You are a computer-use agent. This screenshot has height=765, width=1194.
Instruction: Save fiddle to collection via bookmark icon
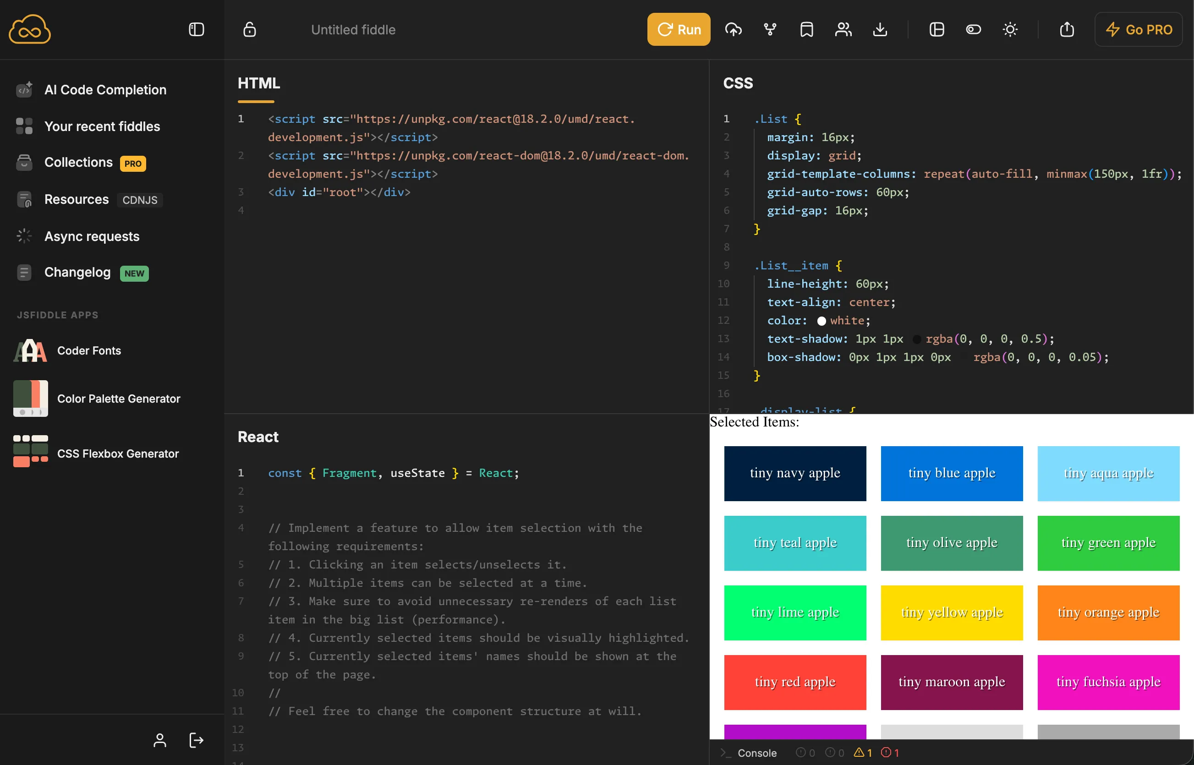point(806,29)
